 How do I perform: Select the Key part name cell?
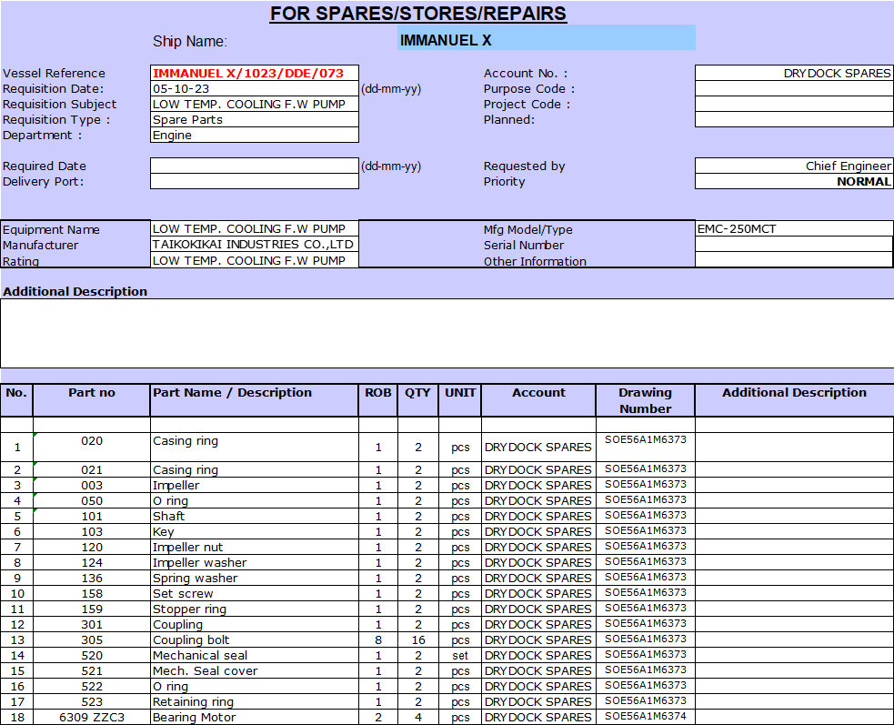click(x=255, y=531)
